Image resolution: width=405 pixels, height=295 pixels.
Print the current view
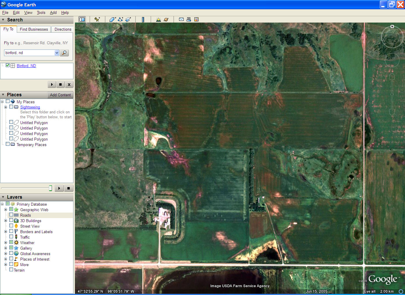tap(189, 19)
